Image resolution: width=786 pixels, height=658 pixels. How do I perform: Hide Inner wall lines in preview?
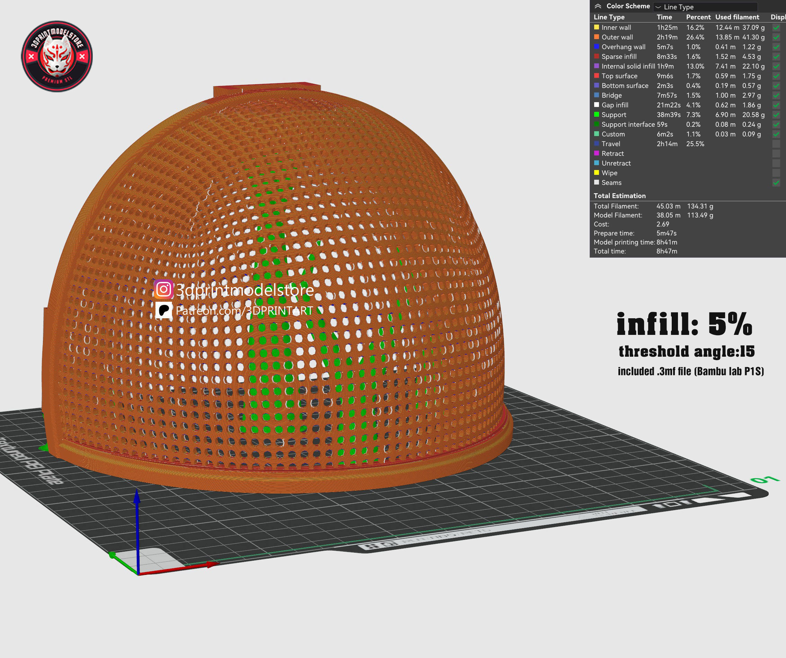click(x=776, y=28)
